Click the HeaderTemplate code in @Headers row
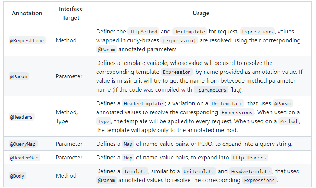This screenshot has height=188, width=316. coord(143,103)
